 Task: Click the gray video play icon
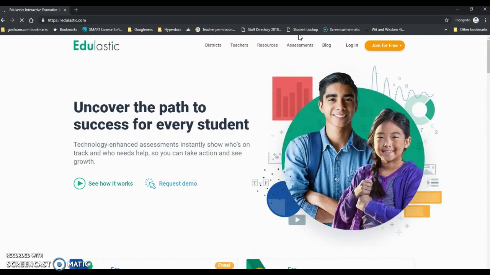(x=297, y=220)
